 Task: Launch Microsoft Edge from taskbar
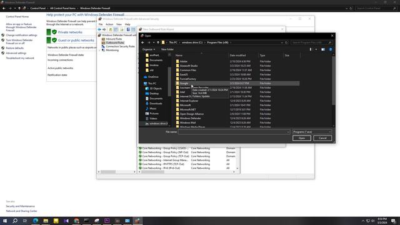(35, 221)
